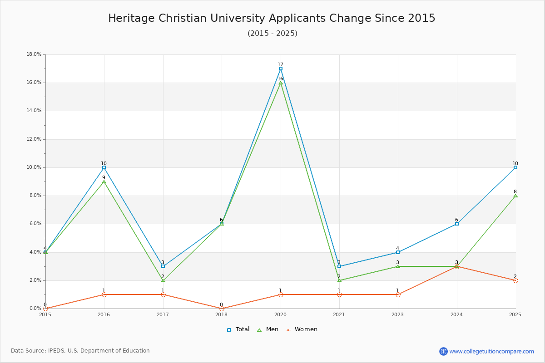The image size is (545, 363).
Task: Select Men data point 3 in 2023
Action: coord(398,266)
